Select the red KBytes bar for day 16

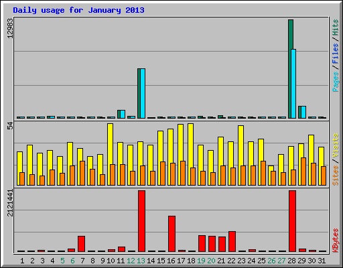pyautogui.click(x=171, y=234)
